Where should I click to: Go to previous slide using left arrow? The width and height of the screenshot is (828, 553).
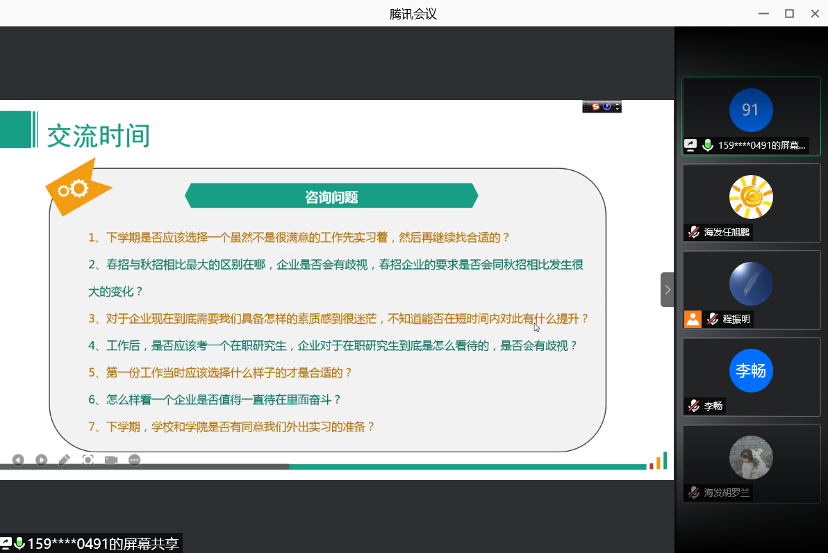18,460
